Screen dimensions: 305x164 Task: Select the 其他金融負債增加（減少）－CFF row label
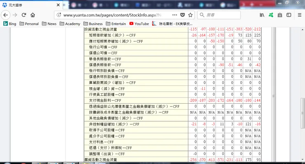click(x=116, y=118)
